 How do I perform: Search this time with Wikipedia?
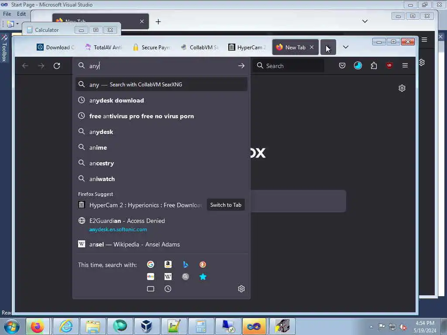click(168, 277)
